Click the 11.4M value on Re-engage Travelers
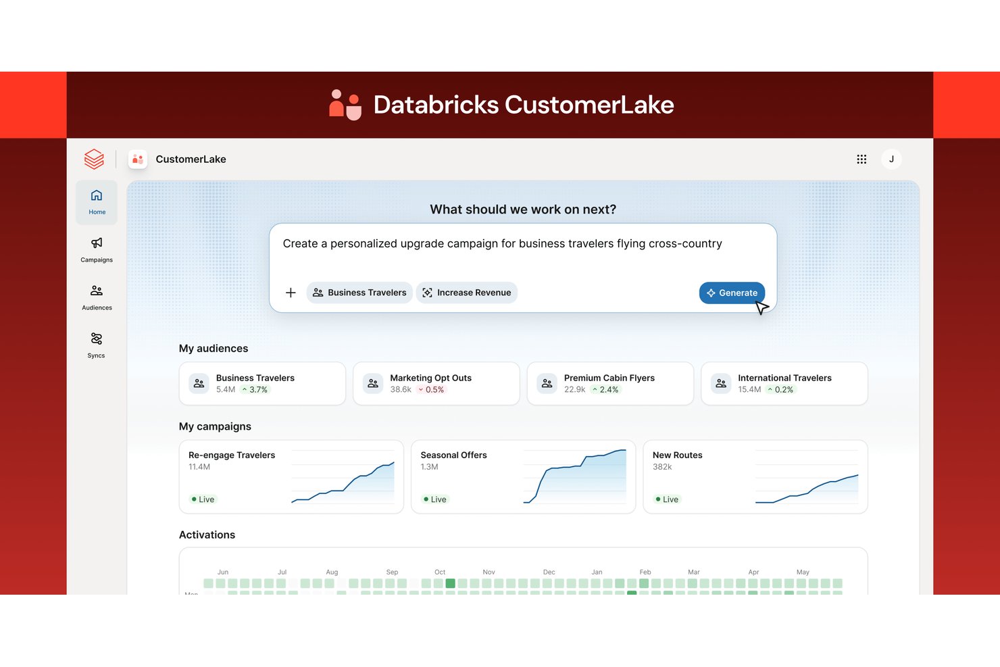 [x=199, y=467]
